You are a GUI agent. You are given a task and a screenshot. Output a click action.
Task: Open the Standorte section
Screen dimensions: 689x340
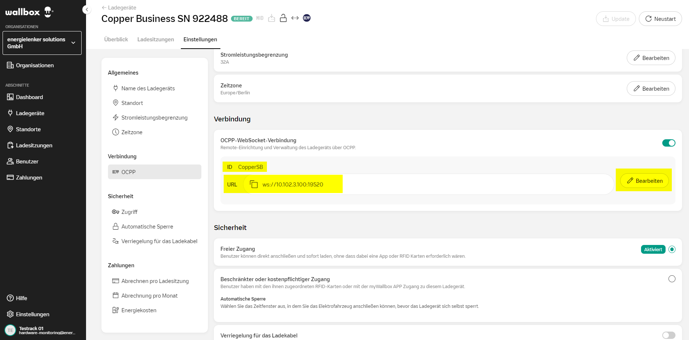(24, 129)
